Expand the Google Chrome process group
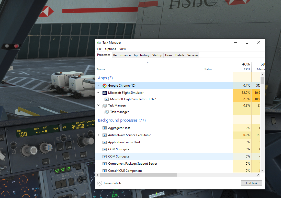 tap(98, 86)
